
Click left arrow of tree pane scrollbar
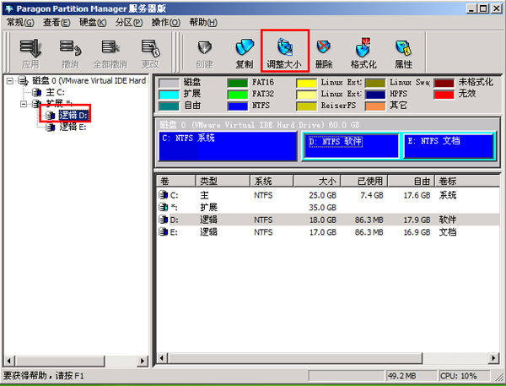tap(9, 361)
